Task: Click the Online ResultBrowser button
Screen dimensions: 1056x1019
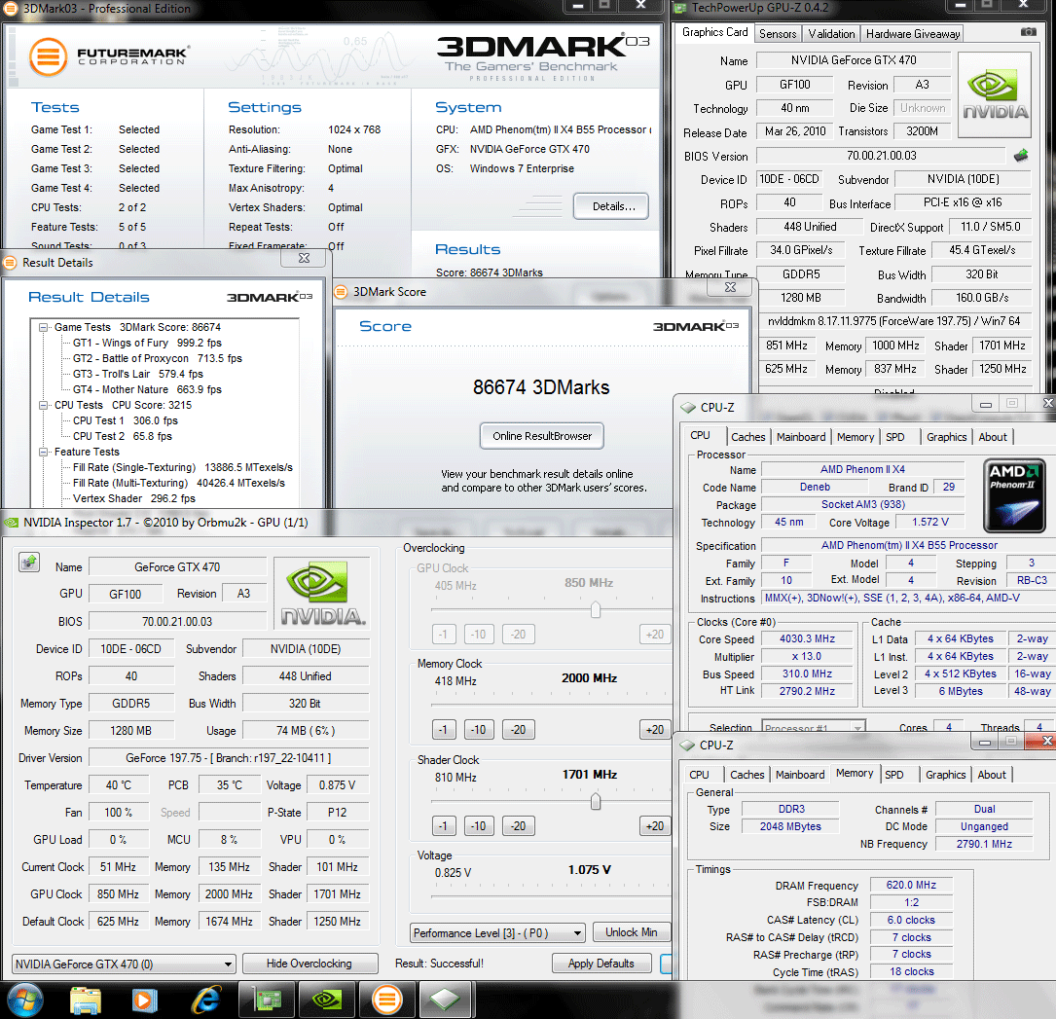Action: [x=541, y=436]
